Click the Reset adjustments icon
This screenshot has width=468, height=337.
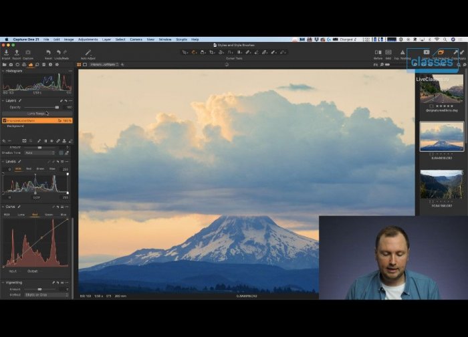tap(48, 52)
